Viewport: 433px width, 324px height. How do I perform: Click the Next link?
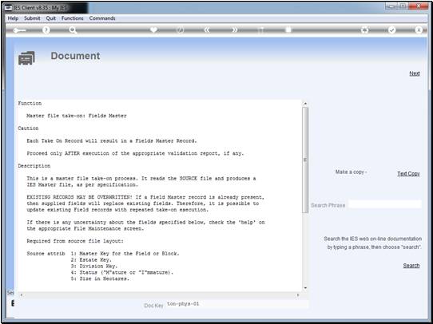[415, 73]
